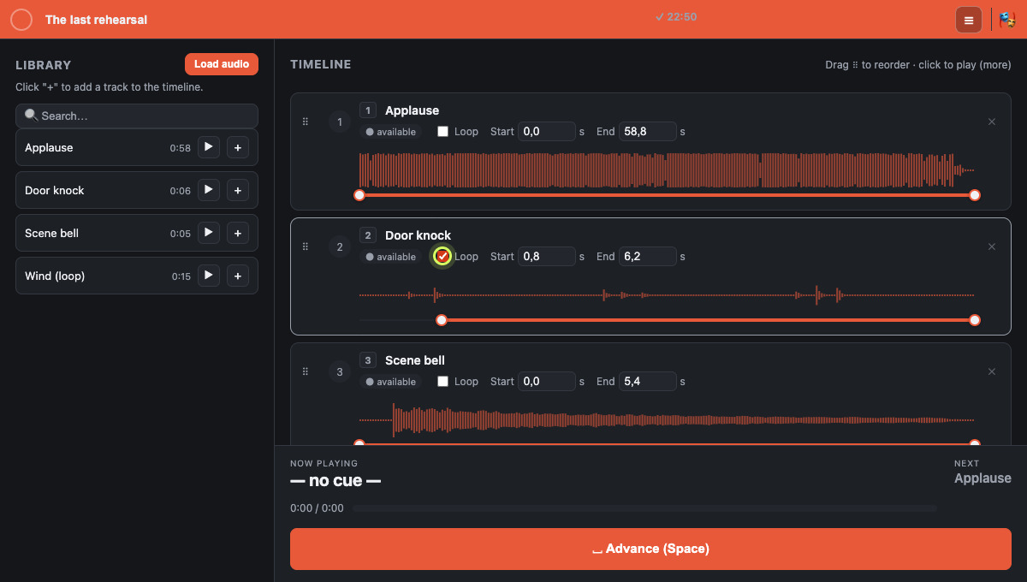Add Door knock track to timeline

point(238,190)
